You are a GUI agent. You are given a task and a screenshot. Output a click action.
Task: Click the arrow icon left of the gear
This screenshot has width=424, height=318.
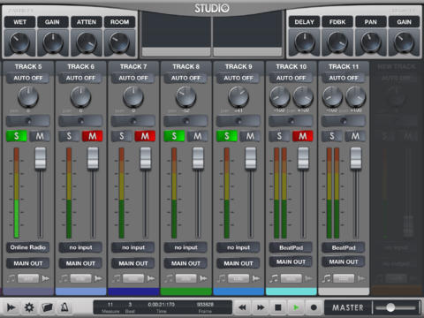(11, 307)
